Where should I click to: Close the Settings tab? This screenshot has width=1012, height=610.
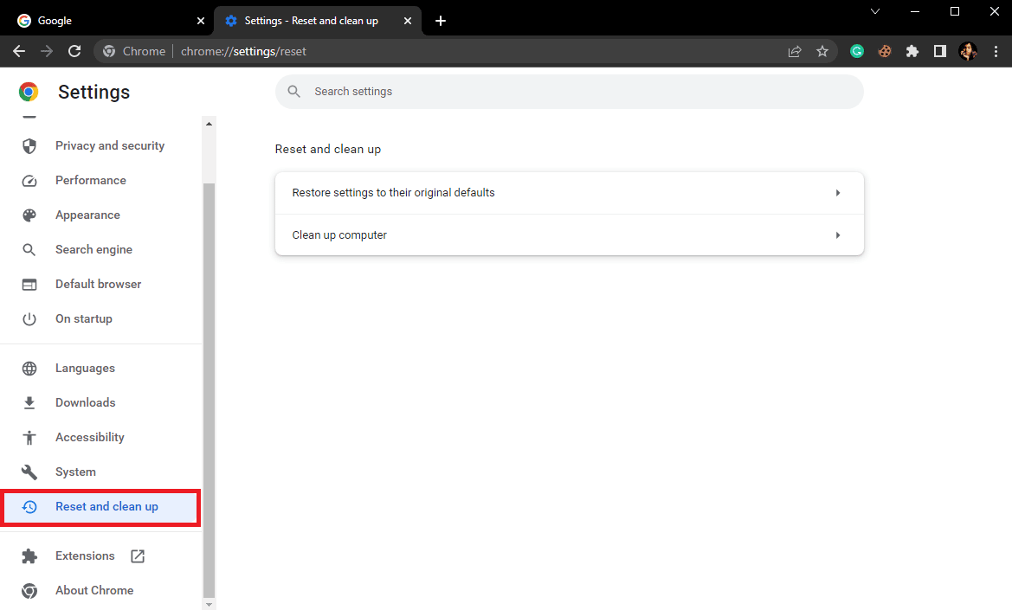click(407, 21)
